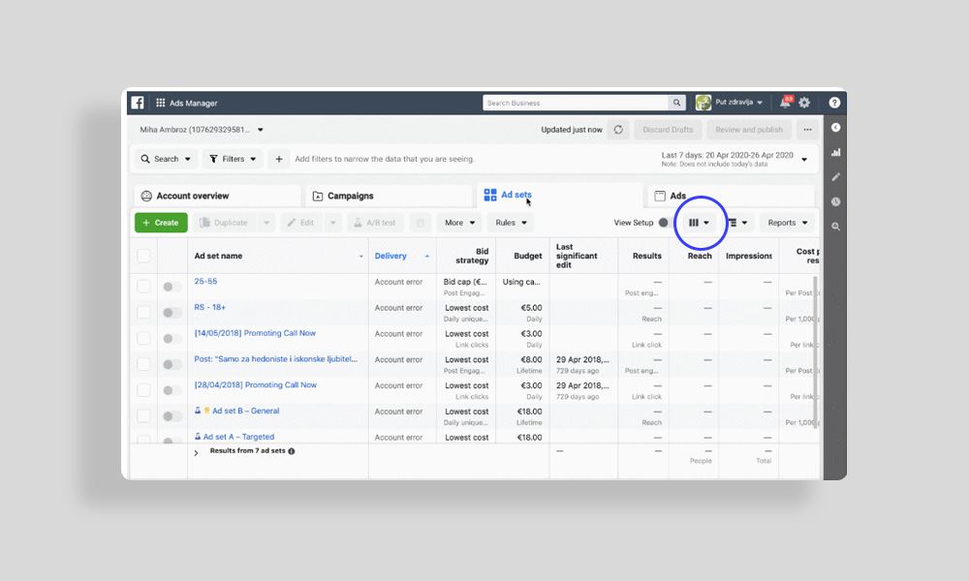Open the activity history clock icon

(835, 201)
